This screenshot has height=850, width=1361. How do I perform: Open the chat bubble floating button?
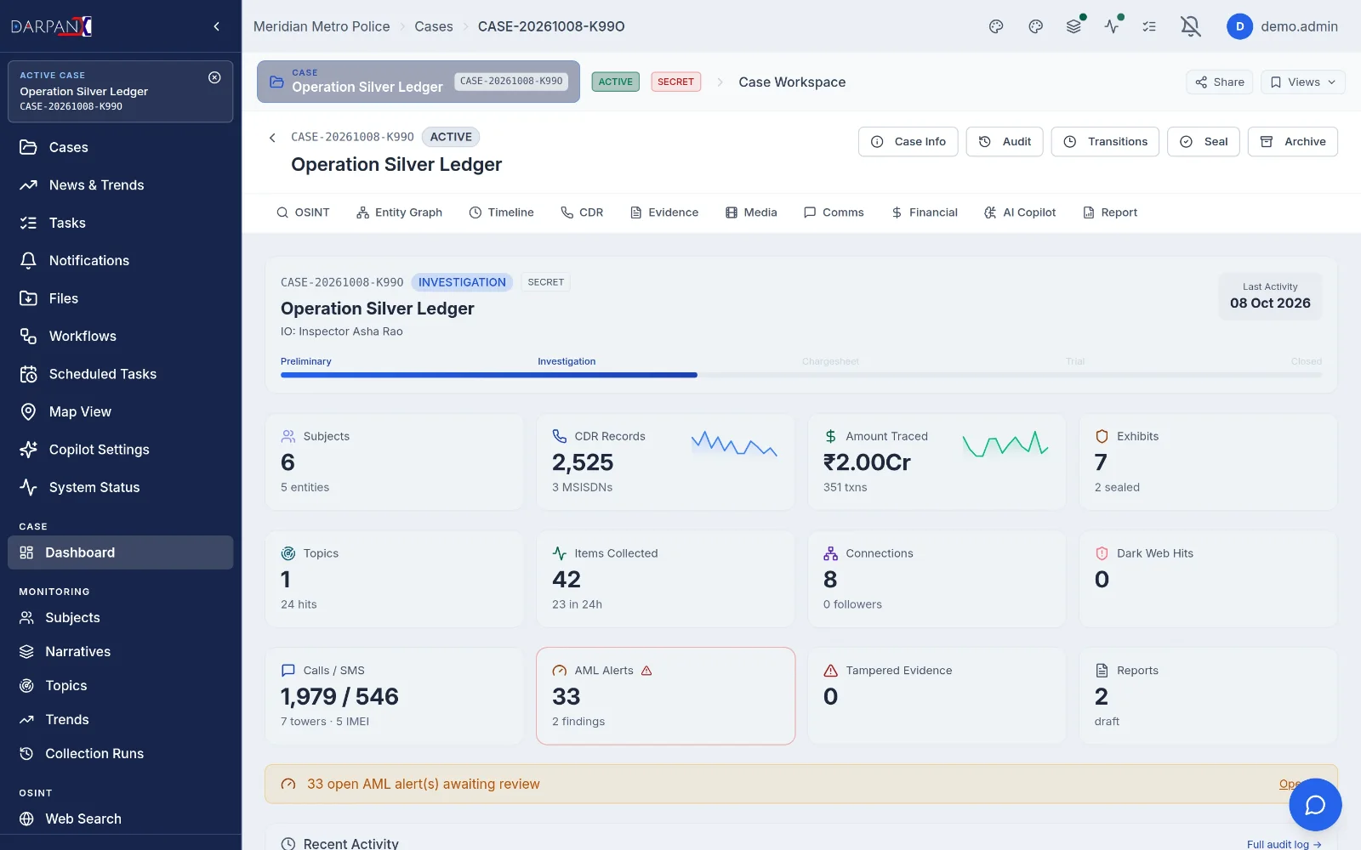pyautogui.click(x=1315, y=804)
